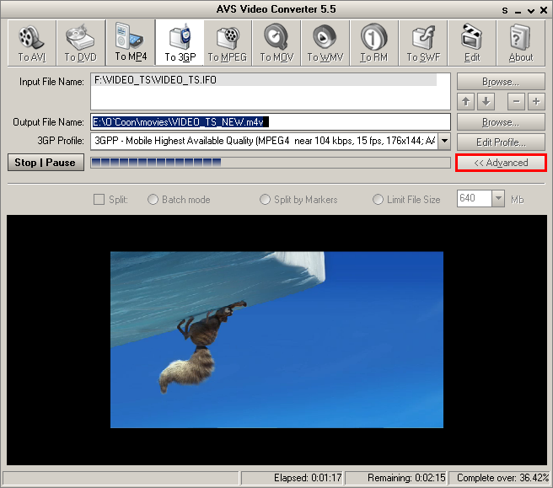Click the 3GP Profile label
Screen dimensions: 553x488
pos(61,141)
